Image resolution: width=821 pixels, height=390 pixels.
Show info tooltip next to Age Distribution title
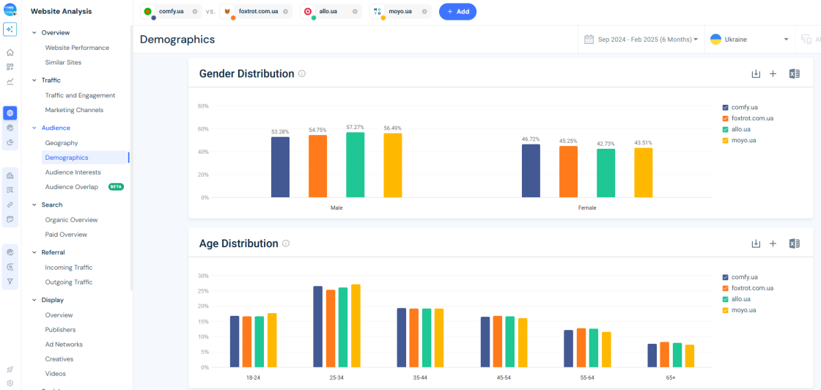[x=286, y=243]
